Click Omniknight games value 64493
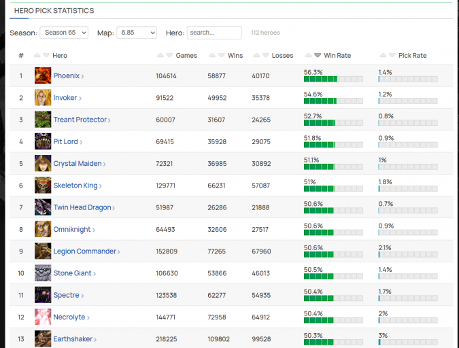Image resolution: width=459 pixels, height=348 pixels. coord(165,230)
